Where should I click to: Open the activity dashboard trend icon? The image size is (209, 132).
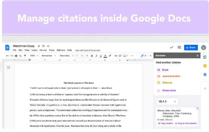171,47
